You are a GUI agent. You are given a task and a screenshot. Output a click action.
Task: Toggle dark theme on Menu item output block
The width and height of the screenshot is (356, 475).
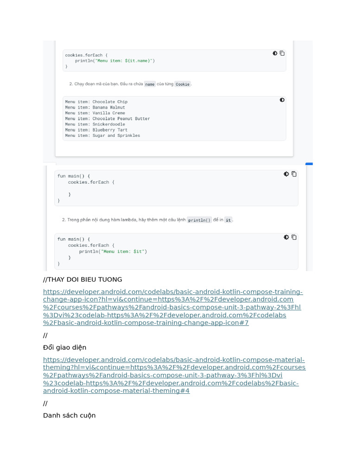click(282, 100)
